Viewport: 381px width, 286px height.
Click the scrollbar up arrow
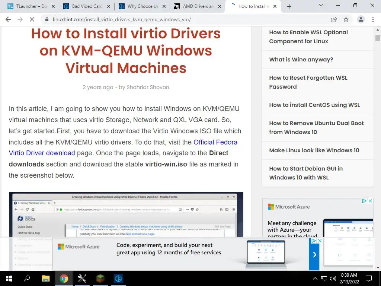point(378,30)
